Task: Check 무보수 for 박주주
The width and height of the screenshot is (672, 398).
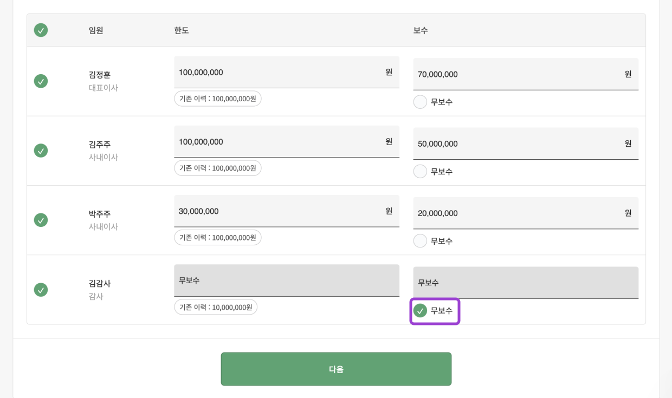Action: (420, 240)
